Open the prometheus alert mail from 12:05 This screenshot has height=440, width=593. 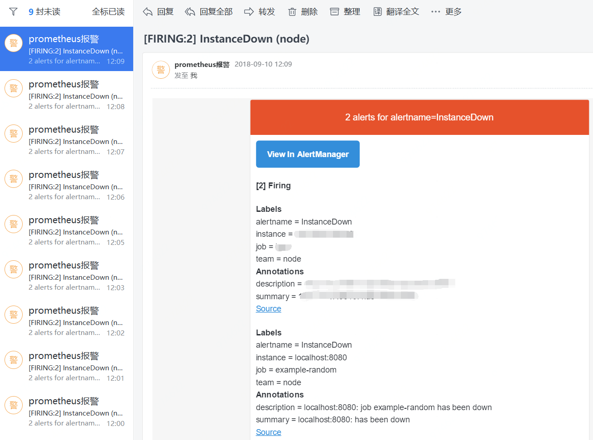point(67,230)
